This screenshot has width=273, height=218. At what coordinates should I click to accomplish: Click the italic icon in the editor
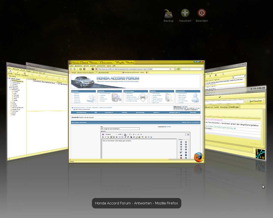click(105, 137)
